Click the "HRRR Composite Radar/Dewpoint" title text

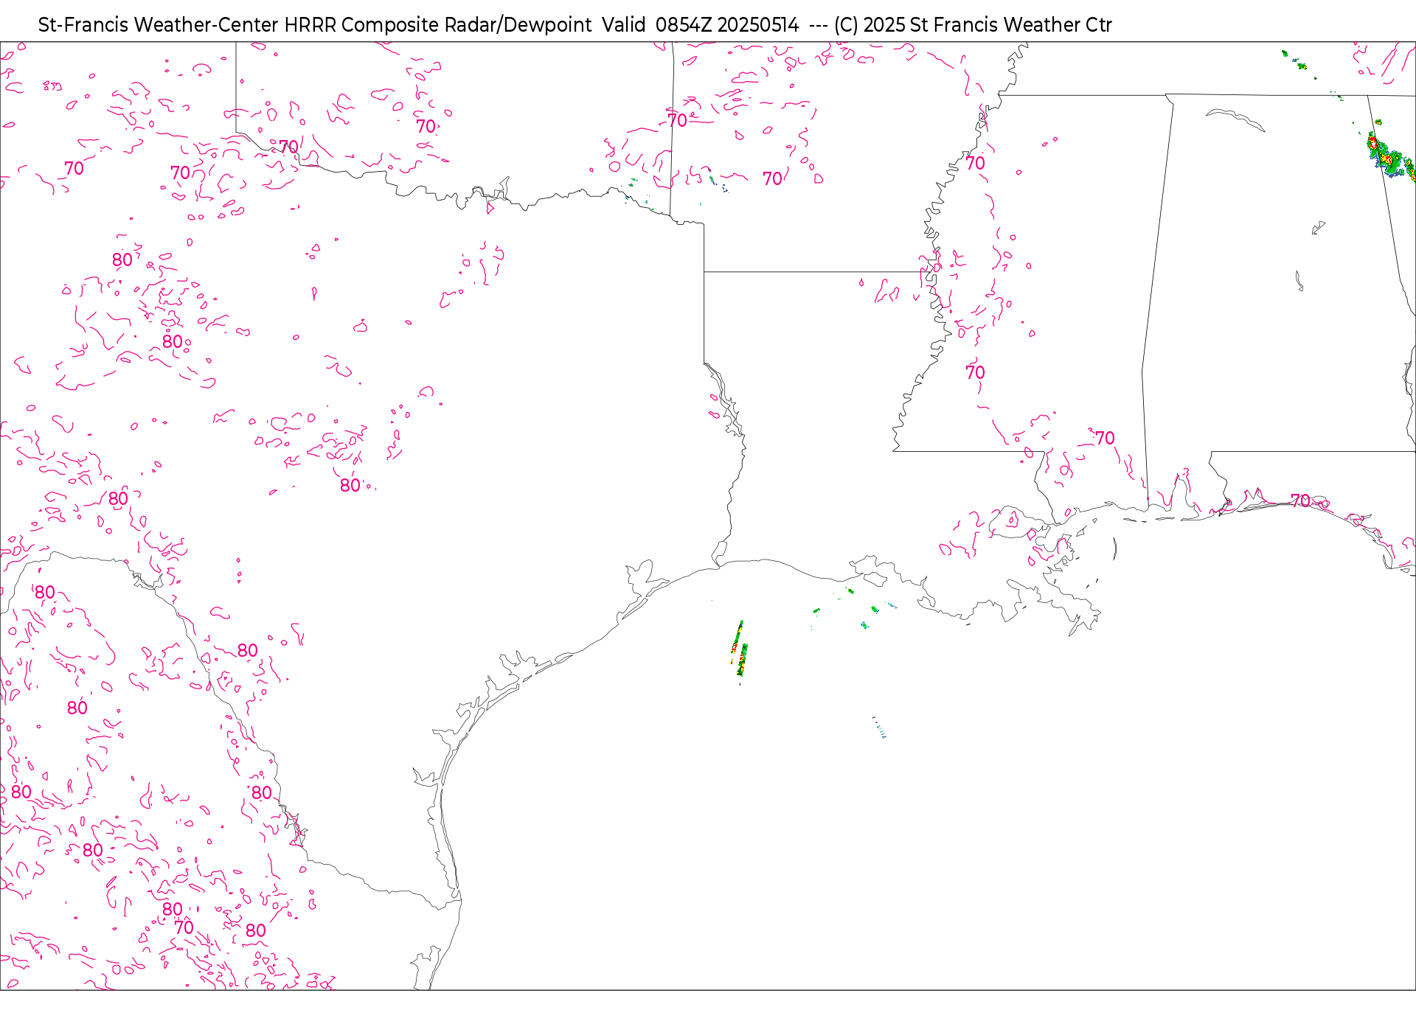tap(438, 25)
